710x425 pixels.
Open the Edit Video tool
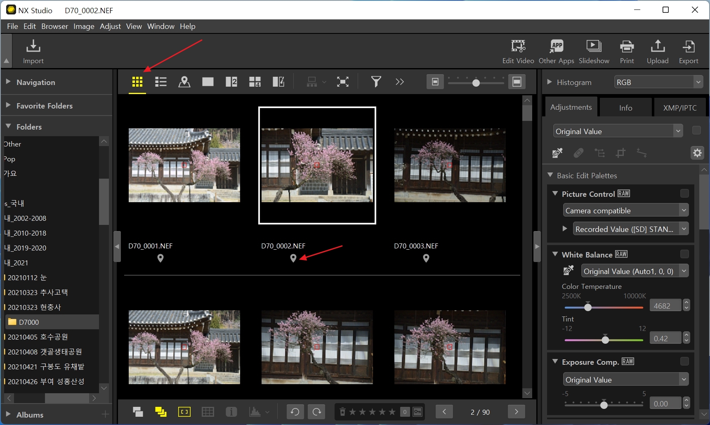coord(518,51)
